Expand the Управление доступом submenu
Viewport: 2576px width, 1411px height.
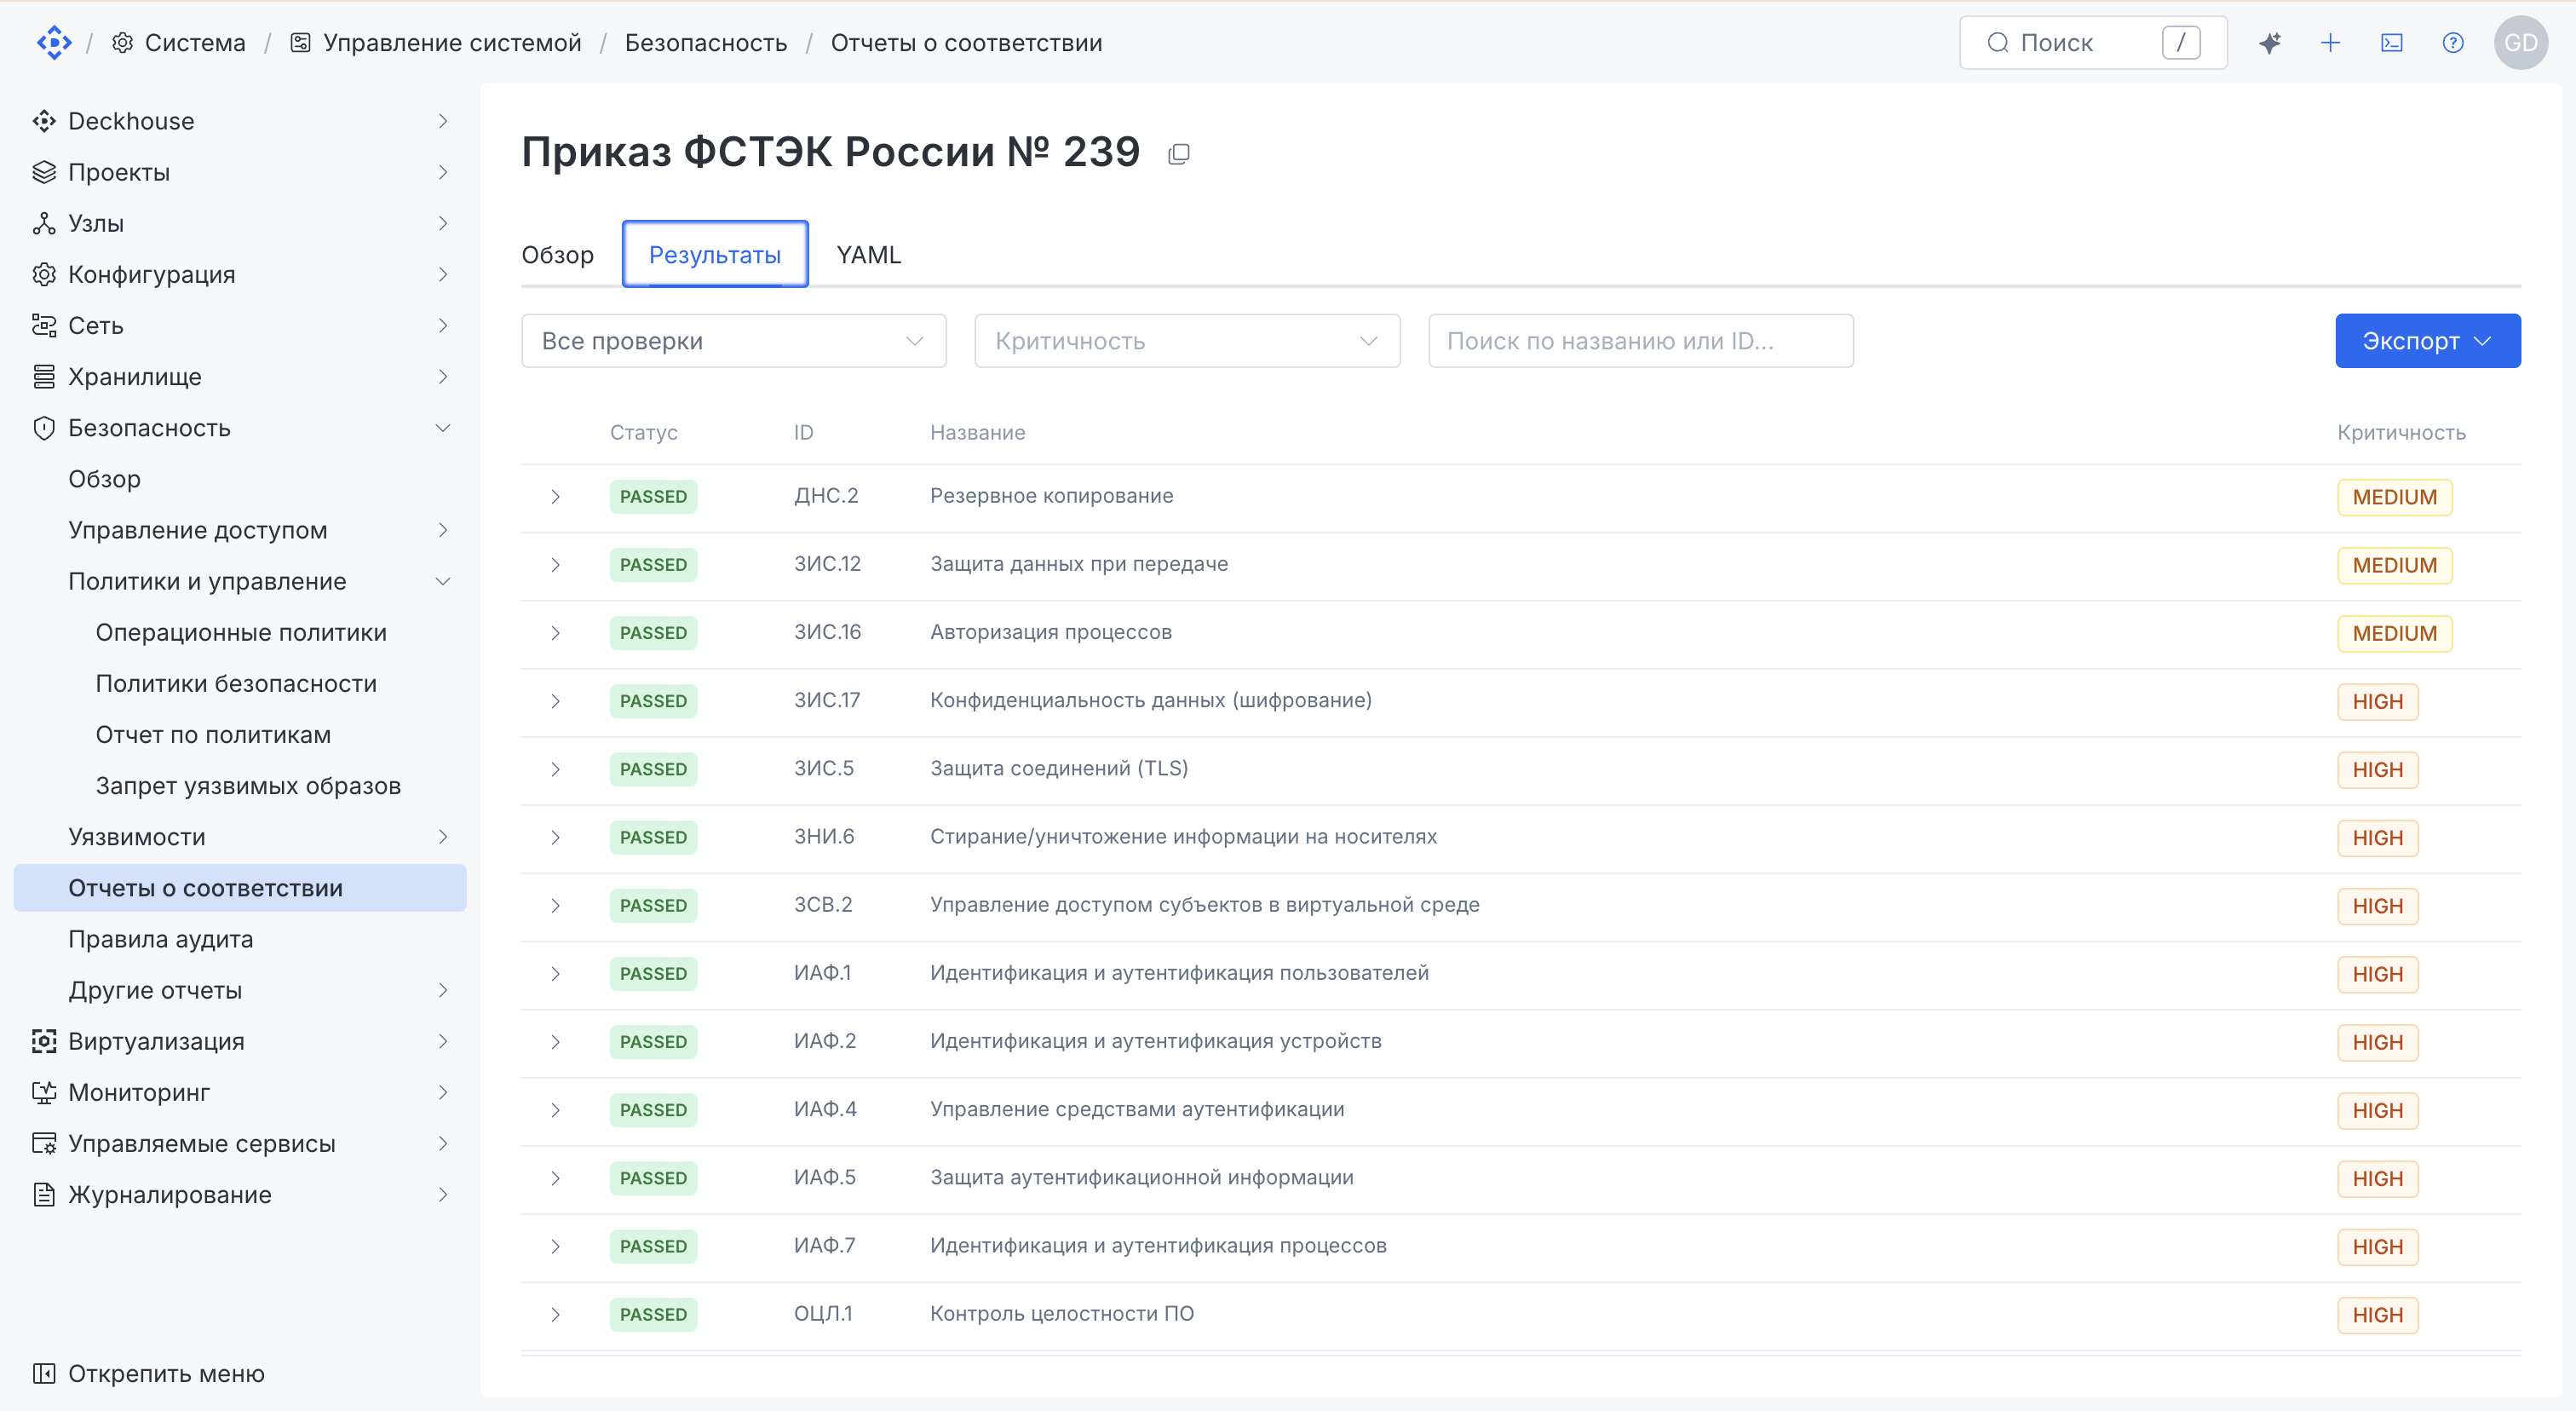(443, 530)
